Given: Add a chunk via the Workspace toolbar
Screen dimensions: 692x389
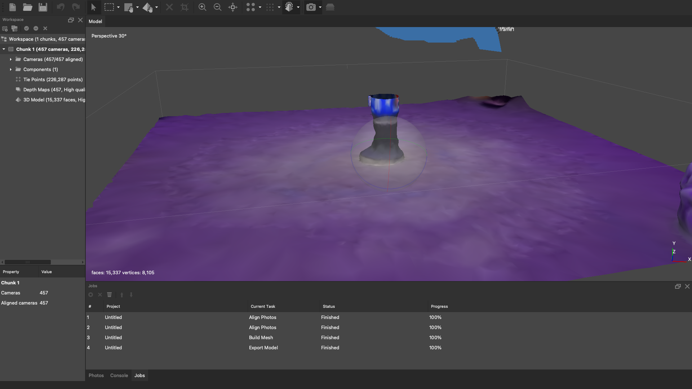Looking at the screenshot, I should (x=5, y=29).
